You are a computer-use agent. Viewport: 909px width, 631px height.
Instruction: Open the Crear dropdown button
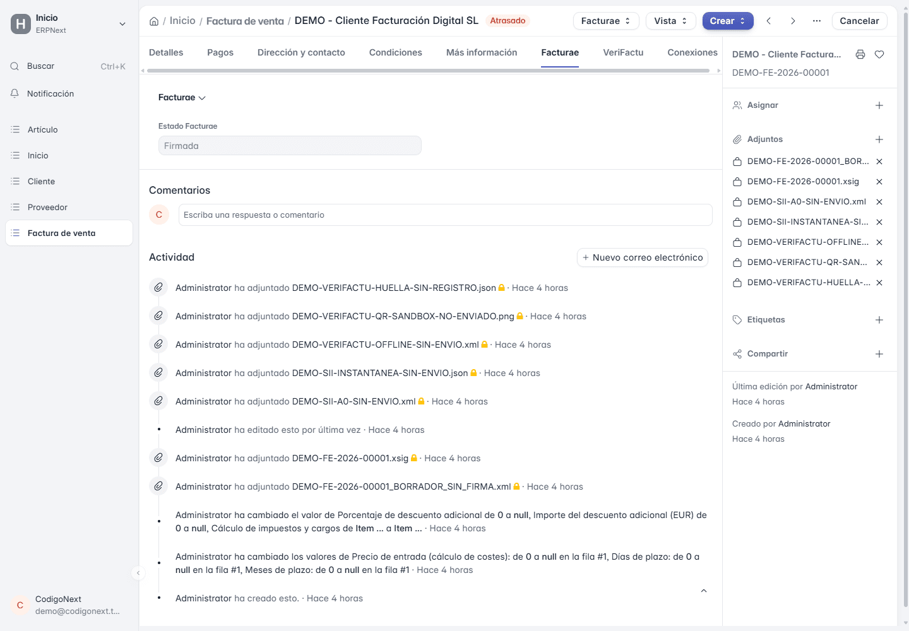728,21
